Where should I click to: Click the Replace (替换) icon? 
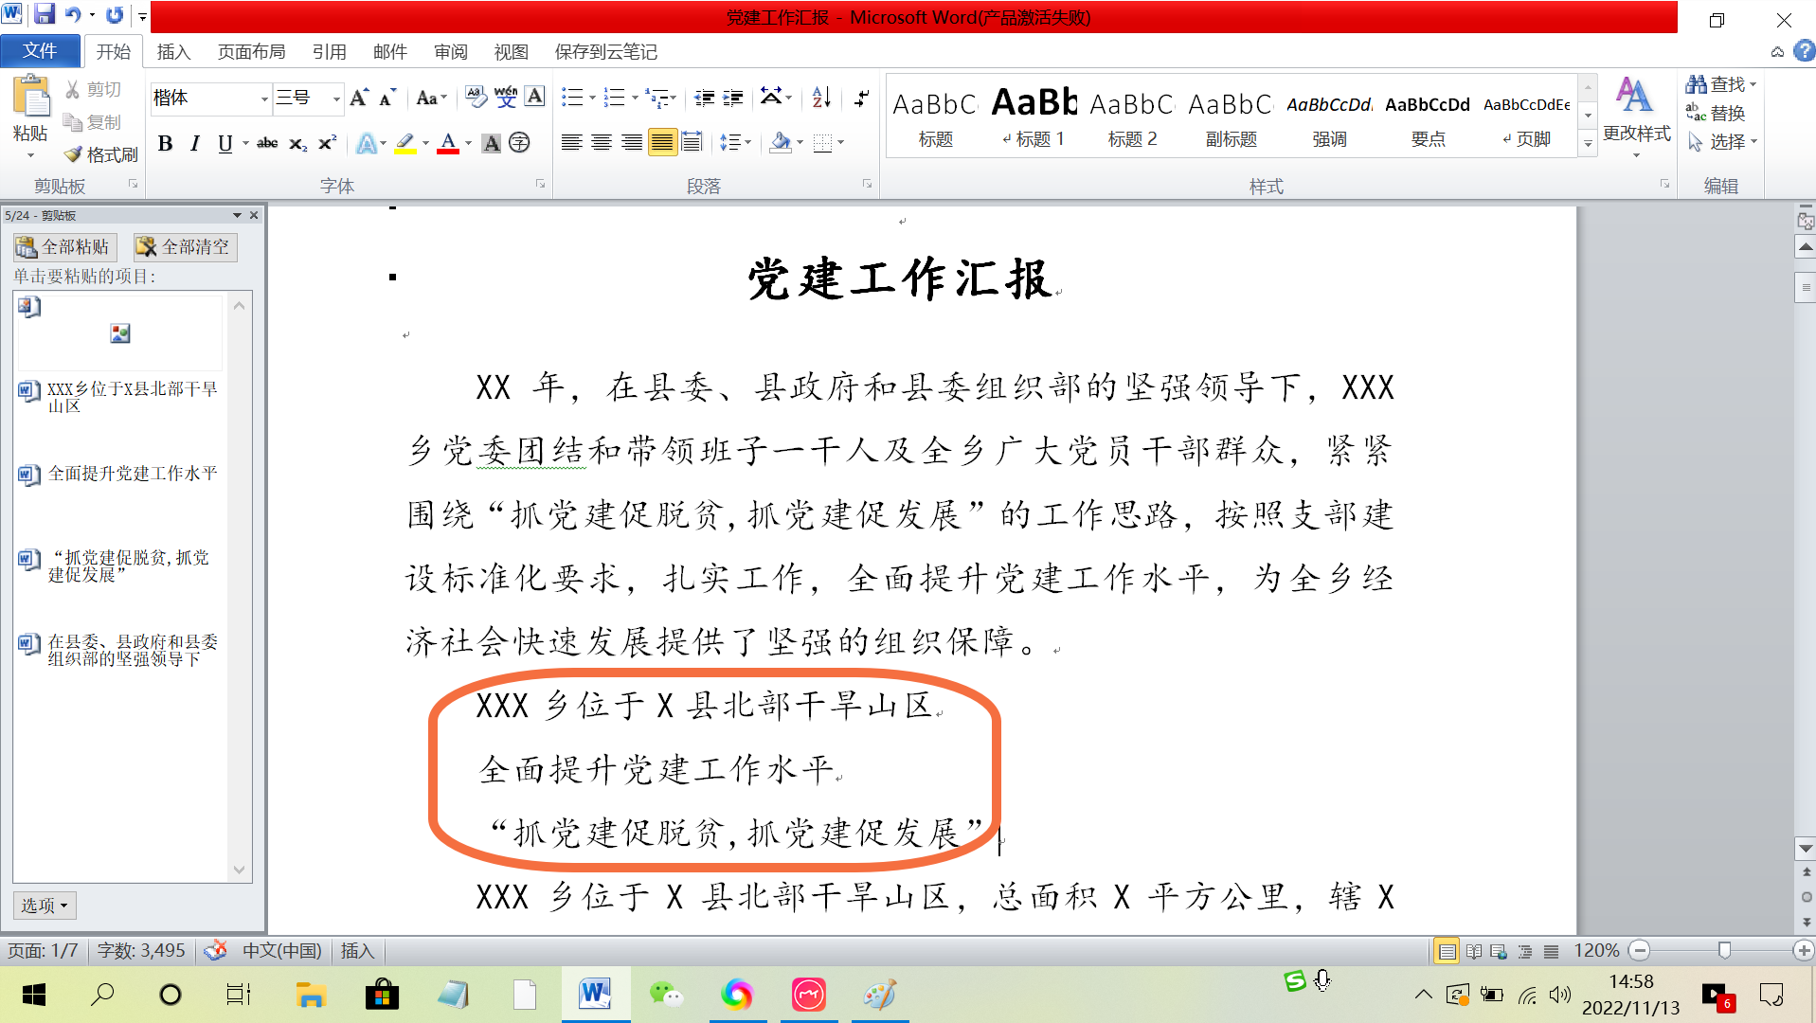coord(1696,113)
